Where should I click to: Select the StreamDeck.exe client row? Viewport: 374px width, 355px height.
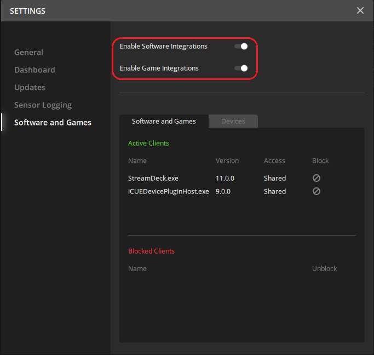click(x=153, y=178)
